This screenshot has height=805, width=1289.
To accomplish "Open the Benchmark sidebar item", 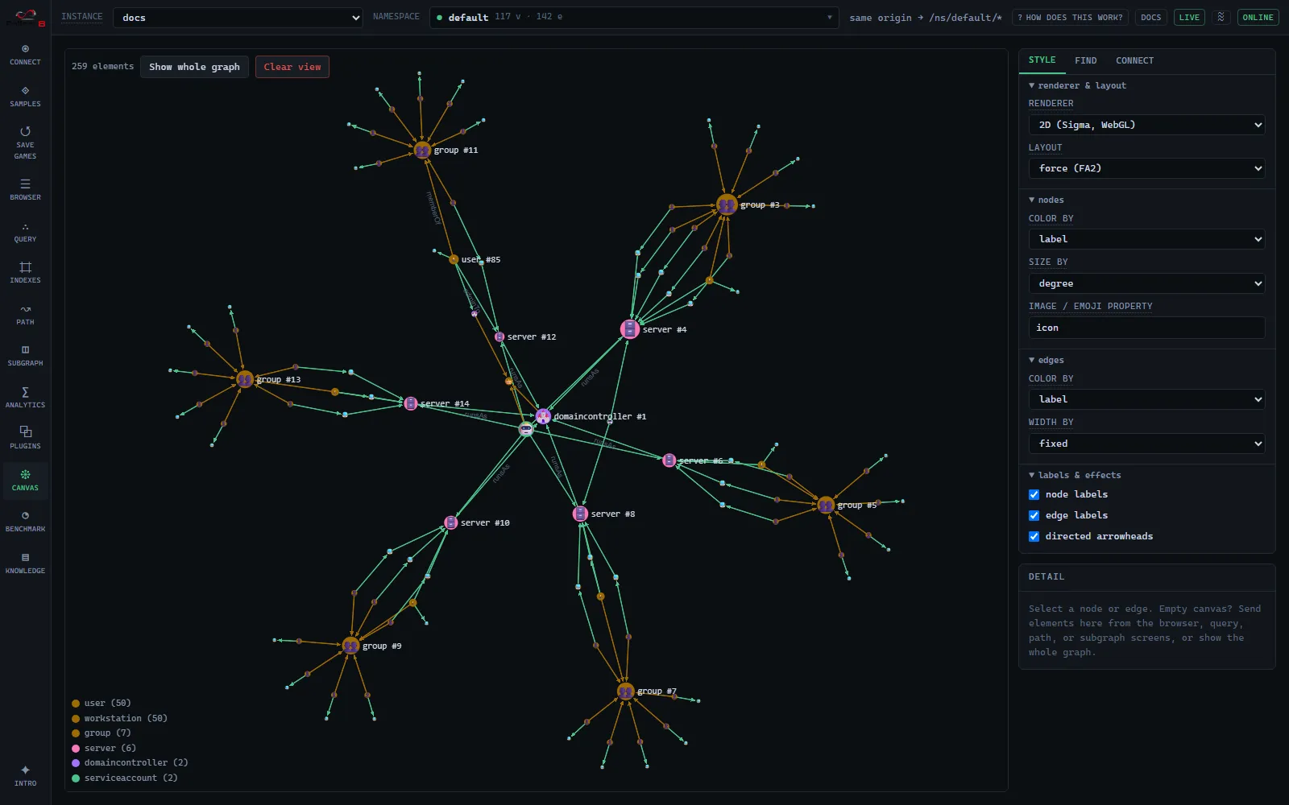I will click(x=25, y=522).
